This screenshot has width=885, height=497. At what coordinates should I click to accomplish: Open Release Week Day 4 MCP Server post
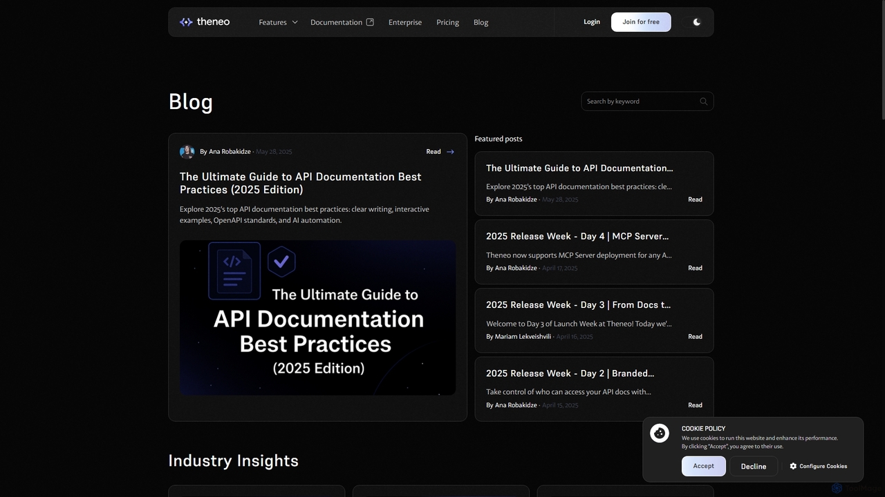pos(577,236)
